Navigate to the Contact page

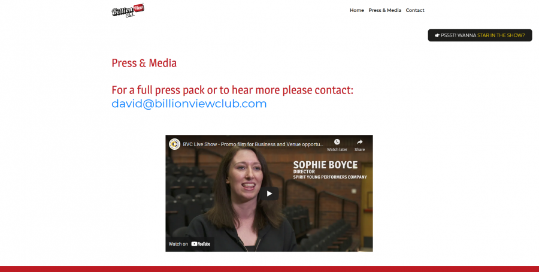[x=414, y=10]
